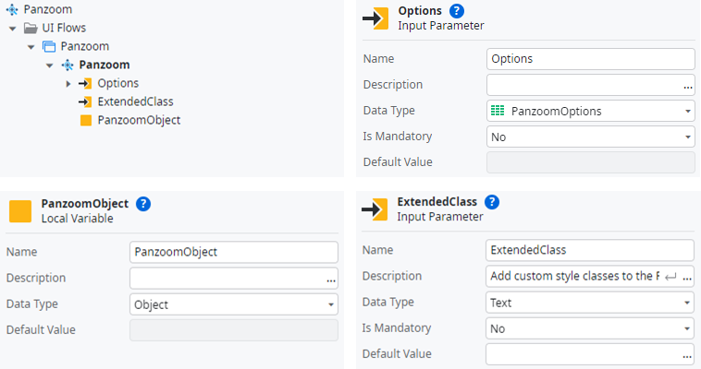Click the ExtendedClass input parameter header icon

coord(375,209)
